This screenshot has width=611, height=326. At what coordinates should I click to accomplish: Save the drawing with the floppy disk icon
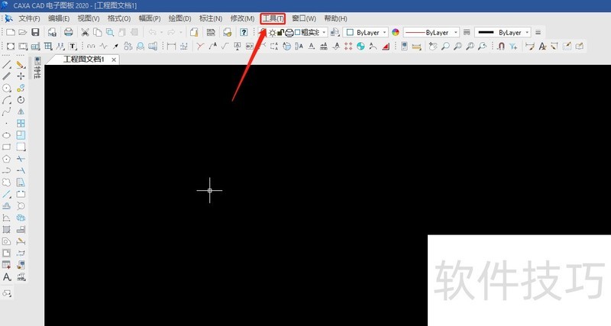pos(35,32)
